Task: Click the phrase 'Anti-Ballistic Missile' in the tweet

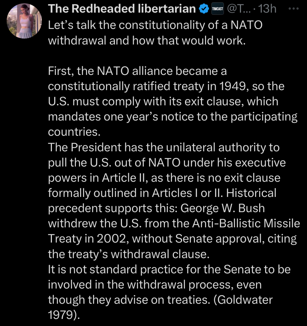Action: pos(246,224)
